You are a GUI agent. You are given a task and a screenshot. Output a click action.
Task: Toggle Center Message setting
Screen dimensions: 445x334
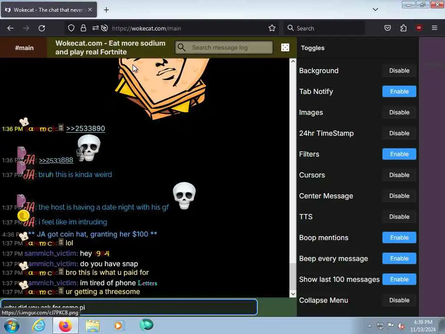(399, 196)
